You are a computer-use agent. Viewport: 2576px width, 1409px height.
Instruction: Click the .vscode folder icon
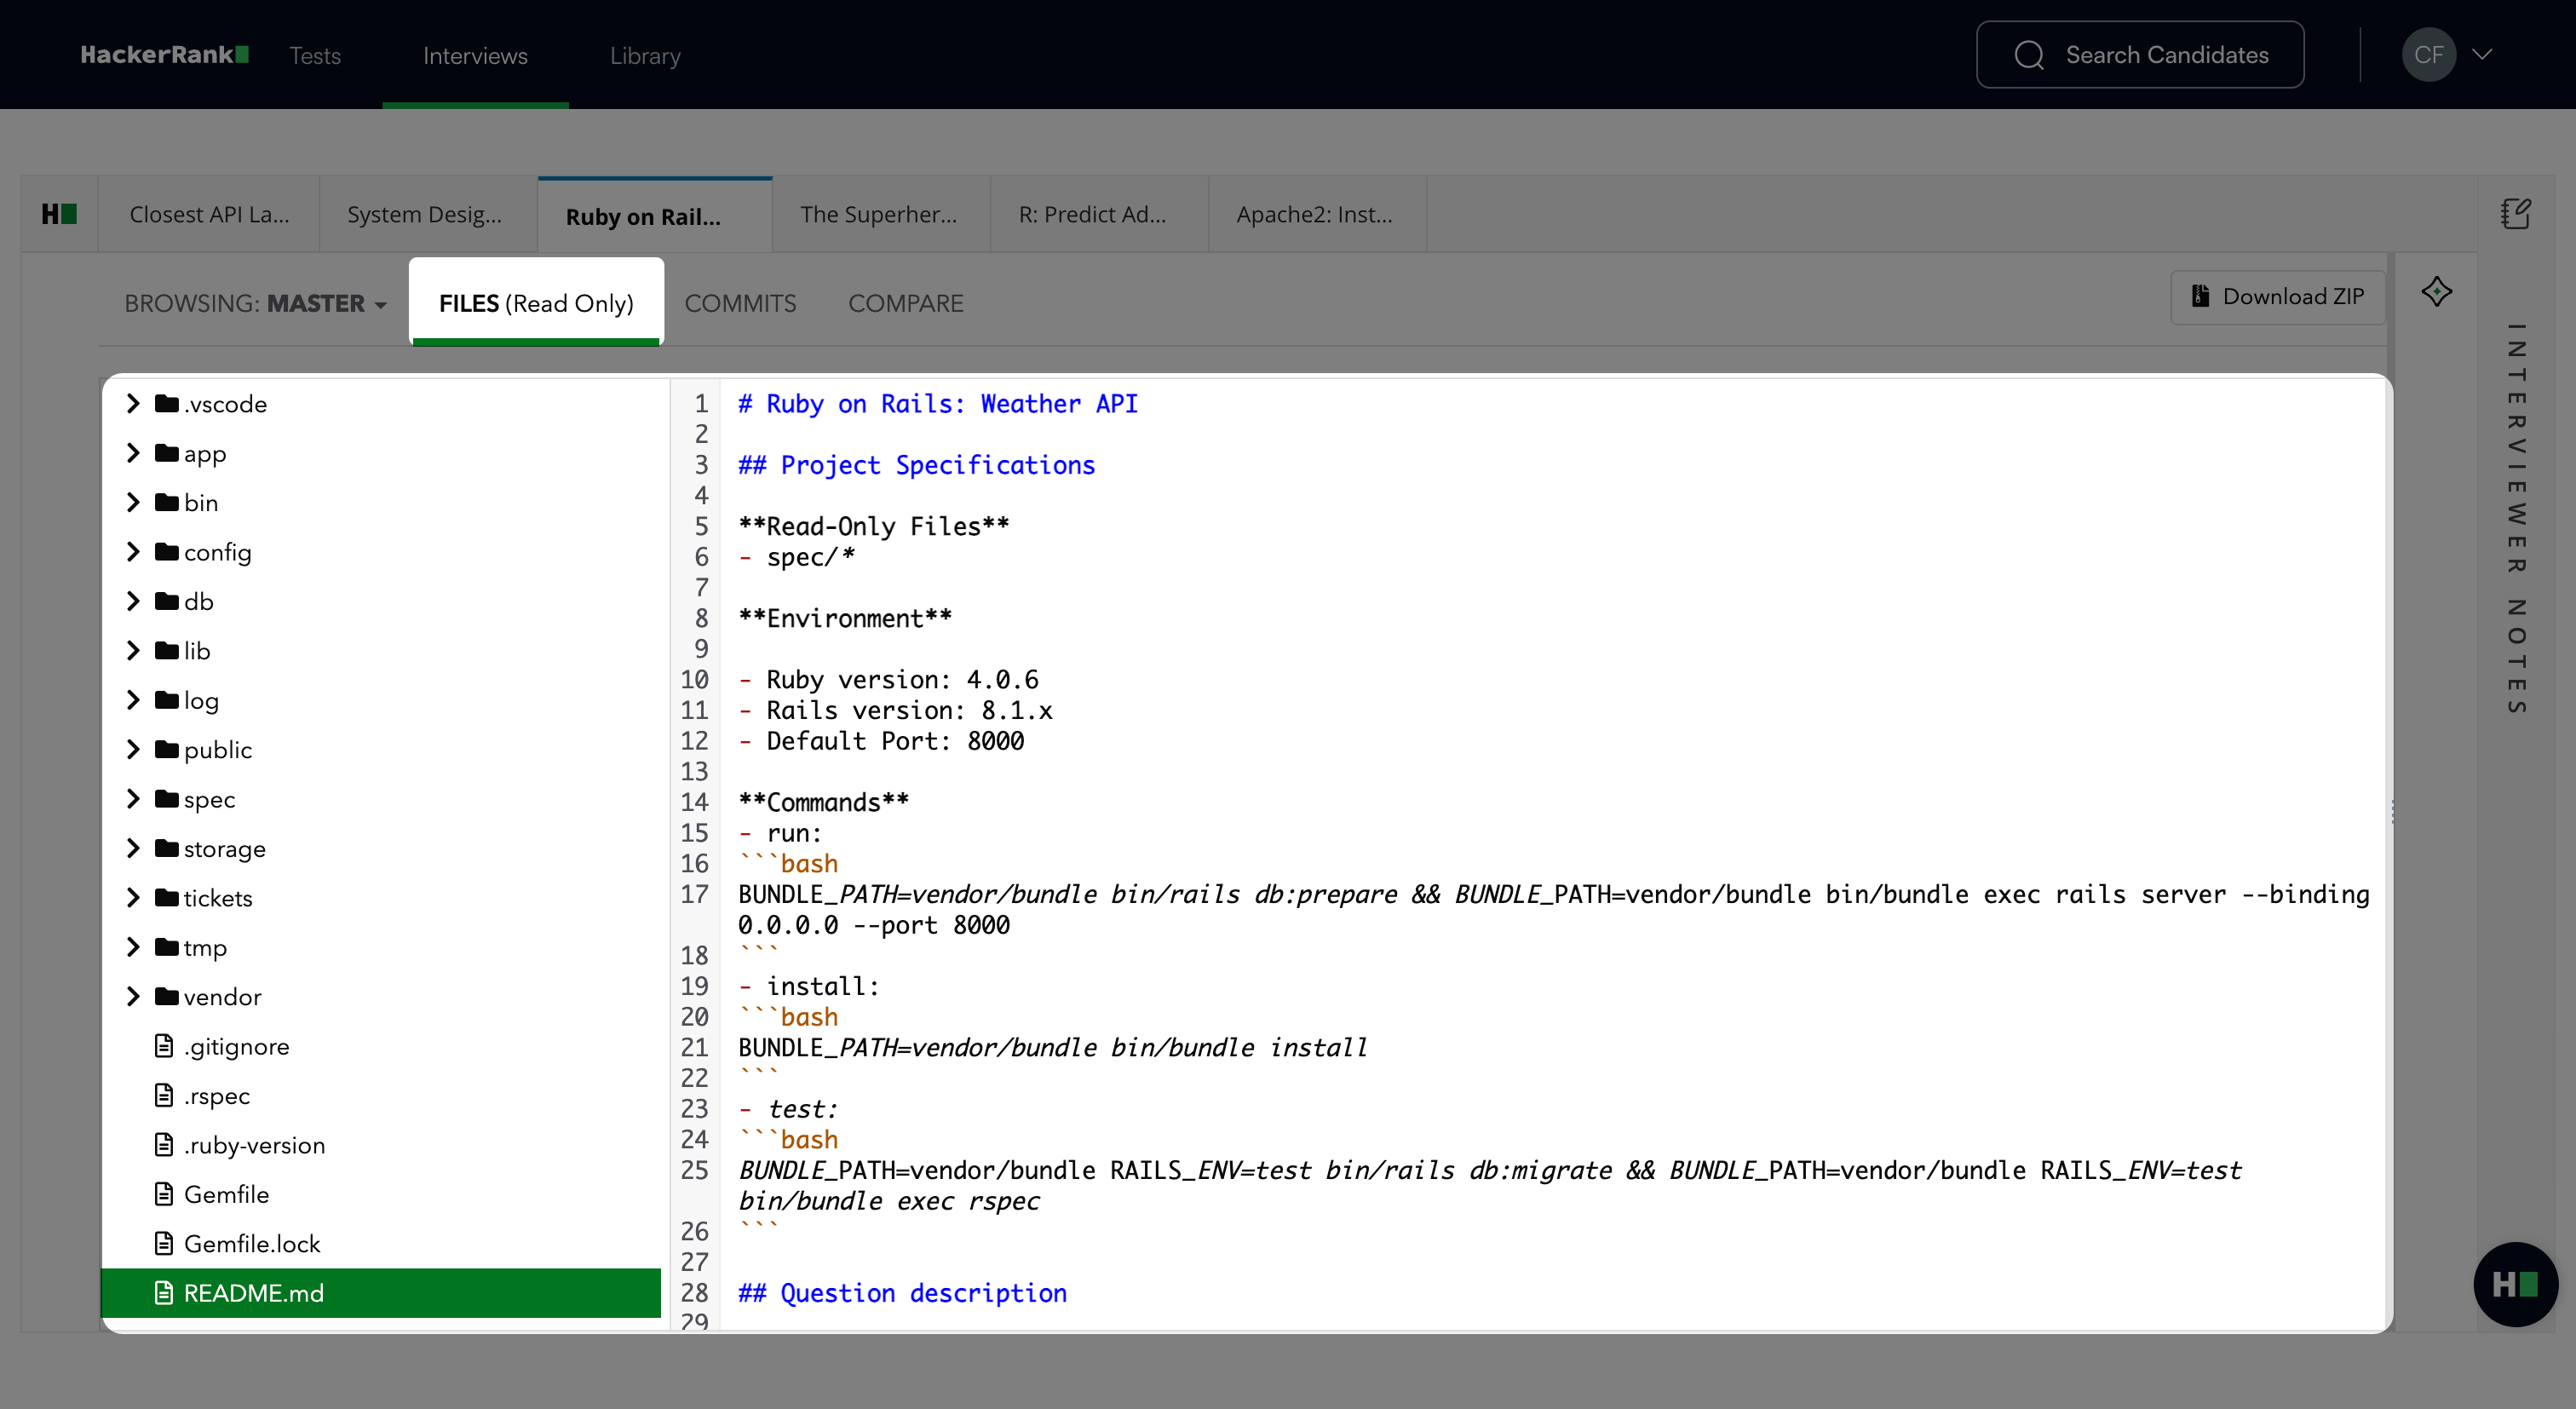pyautogui.click(x=167, y=404)
